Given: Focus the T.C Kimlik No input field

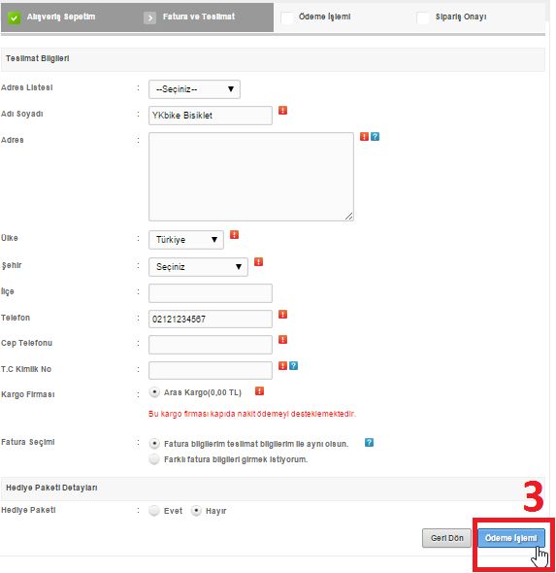Looking at the screenshot, I should point(211,371).
